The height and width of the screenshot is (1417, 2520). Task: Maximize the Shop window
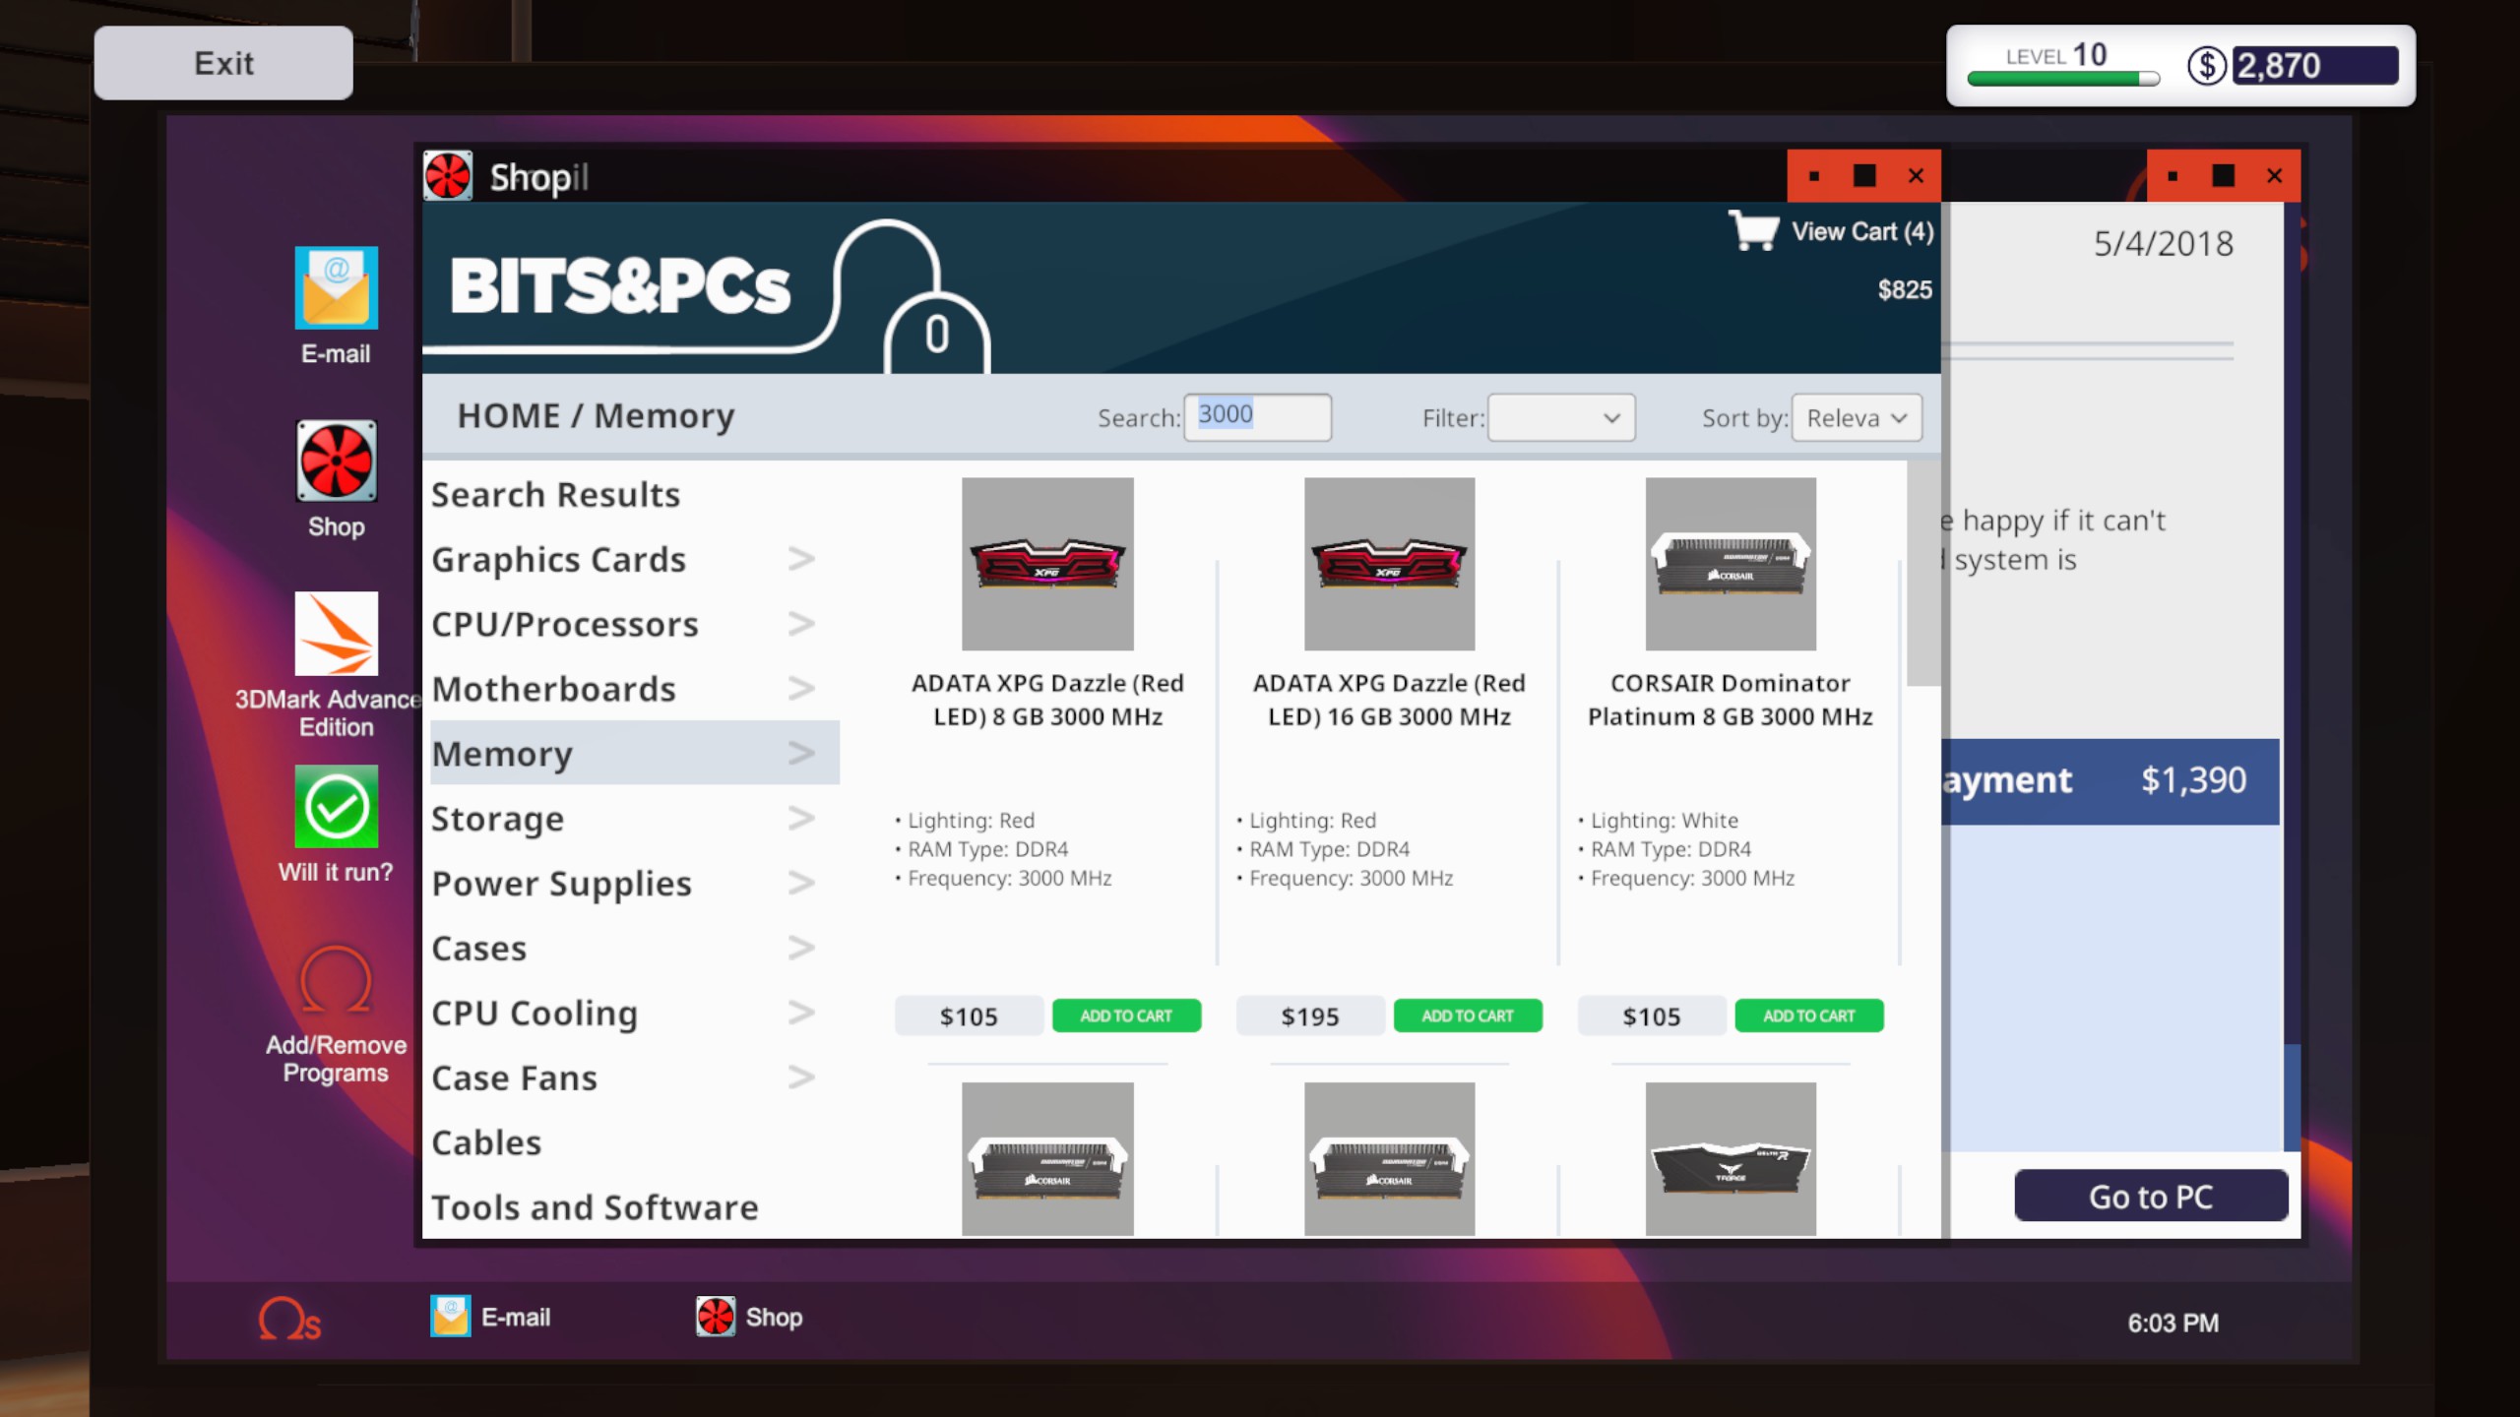click(1864, 176)
